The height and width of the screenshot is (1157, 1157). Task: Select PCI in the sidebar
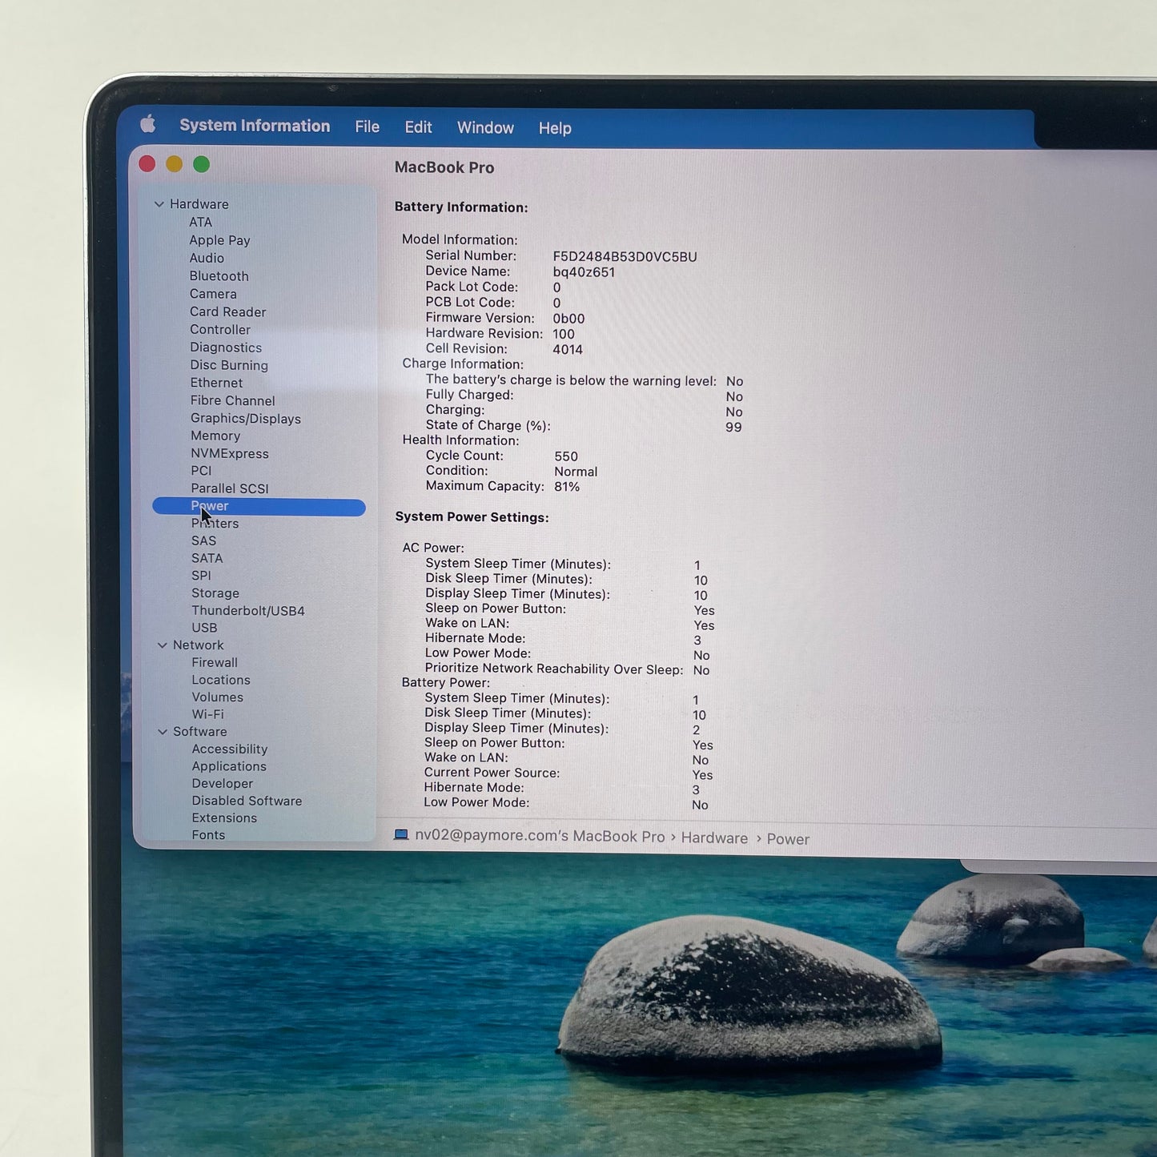(x=201, y=471)
